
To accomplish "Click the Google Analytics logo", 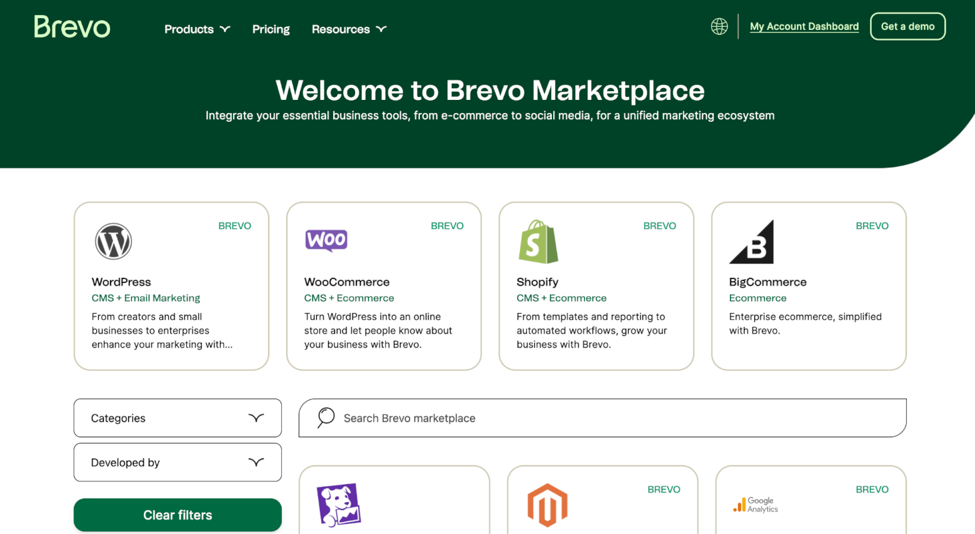I will click(x=756, y=505).
